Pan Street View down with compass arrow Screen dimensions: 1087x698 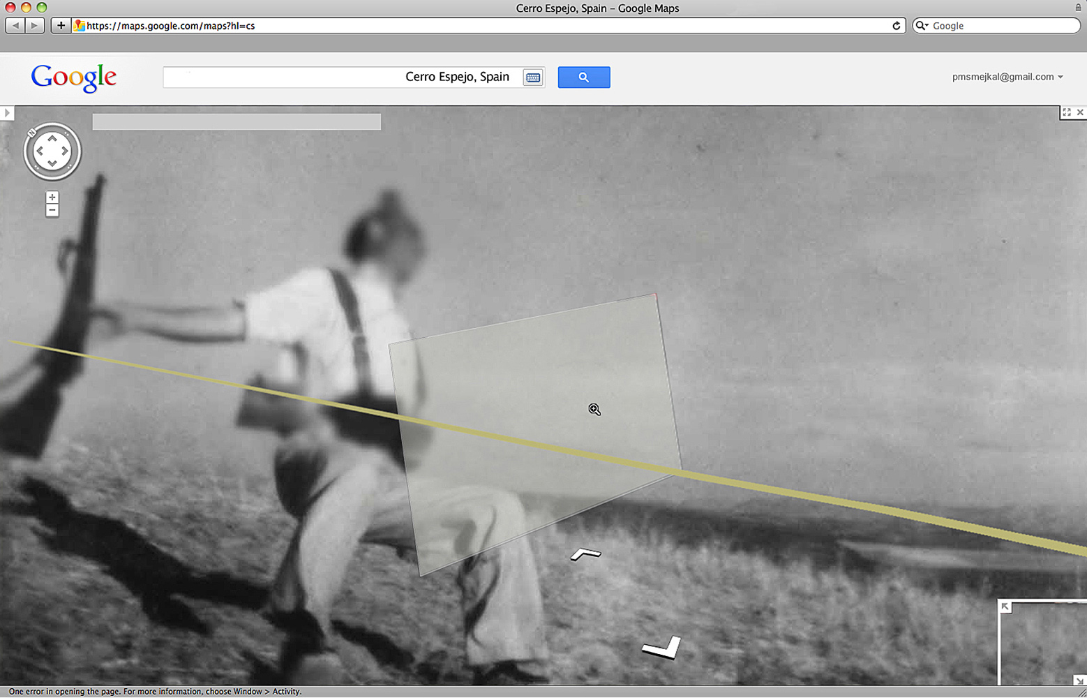click(x=52, y=163)
